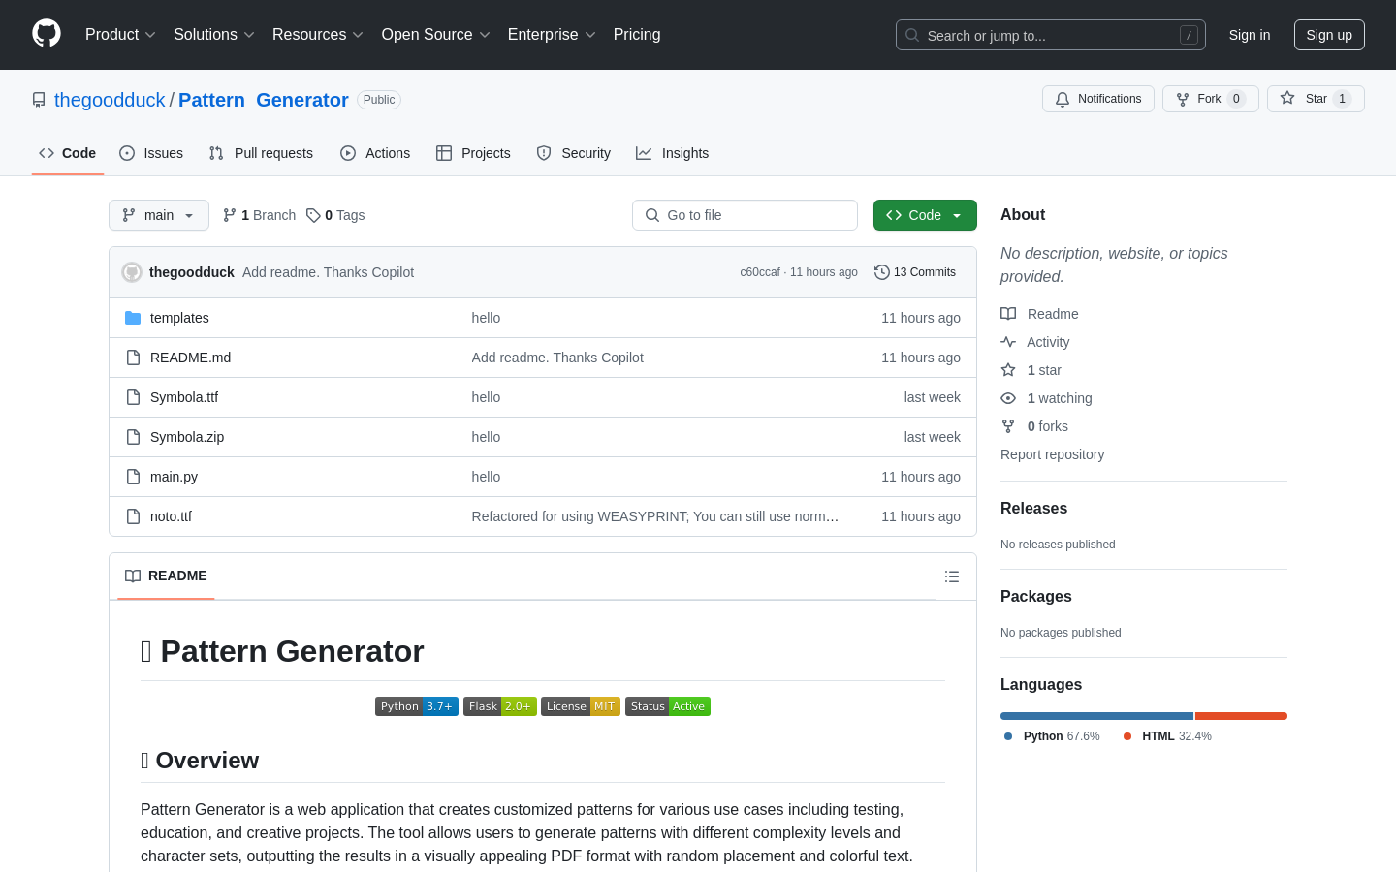Viewport: 1396px width, 872px height.
Task: Click the book icon next to Readme
Action: pyautogui.click(x=1008, y=314)
